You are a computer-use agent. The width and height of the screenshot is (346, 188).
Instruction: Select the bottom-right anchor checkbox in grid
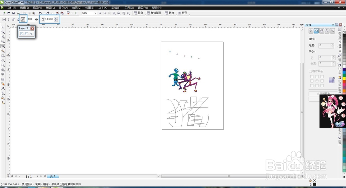pos(322,85)
